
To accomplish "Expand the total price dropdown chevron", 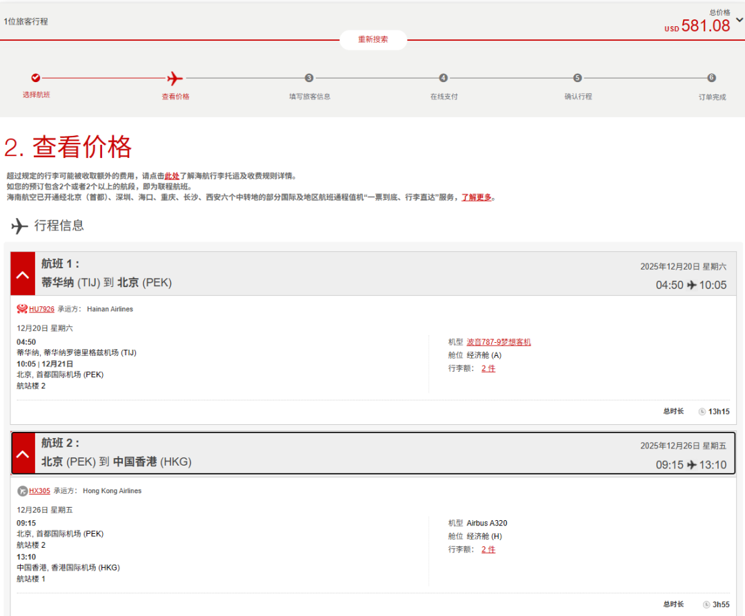I will pyautogui.click(x=739, y=21).
